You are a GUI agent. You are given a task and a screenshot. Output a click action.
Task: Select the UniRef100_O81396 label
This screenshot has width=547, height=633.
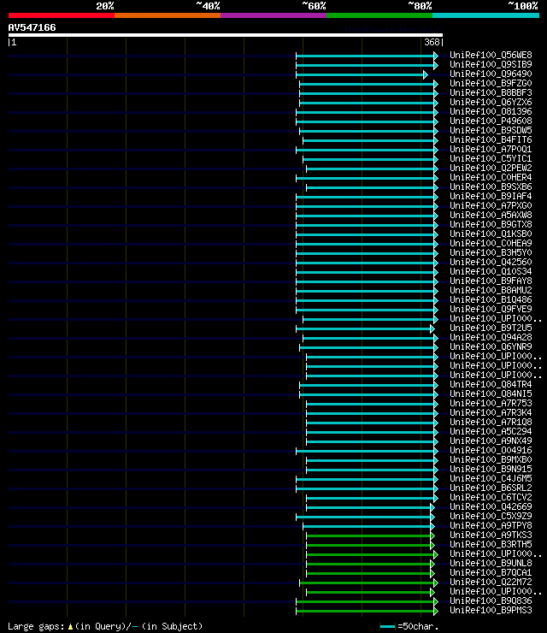pyautogui.click(x=491, y=111)
